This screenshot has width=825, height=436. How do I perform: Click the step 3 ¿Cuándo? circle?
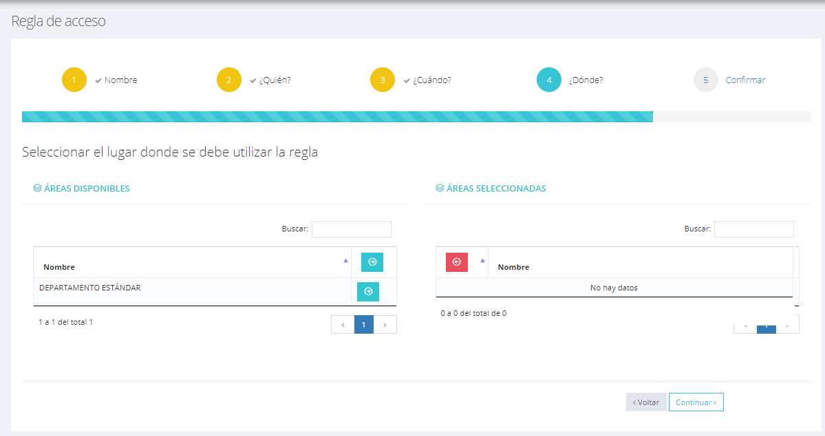tap(383, 80)
